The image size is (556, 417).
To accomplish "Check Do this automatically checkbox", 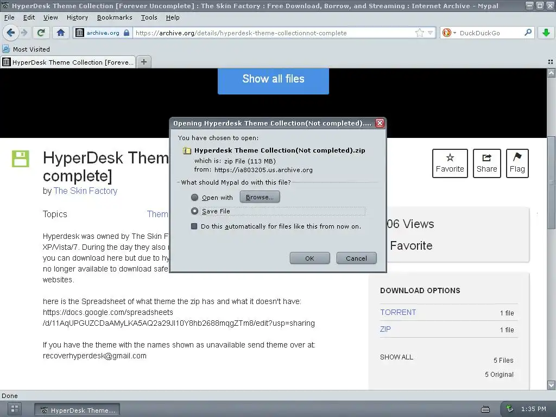I will 194,226.
